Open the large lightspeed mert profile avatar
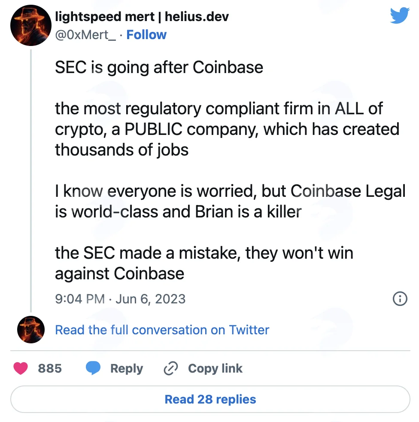The width and height of the screenshot is (419, 422). point(30,25)
